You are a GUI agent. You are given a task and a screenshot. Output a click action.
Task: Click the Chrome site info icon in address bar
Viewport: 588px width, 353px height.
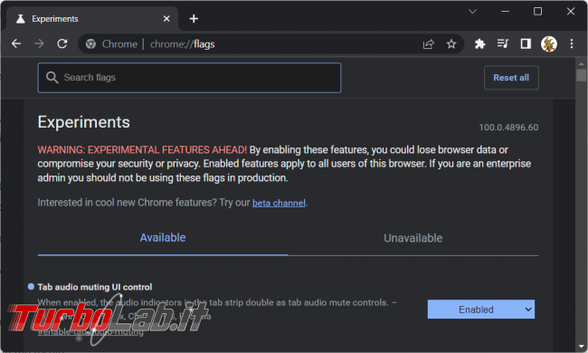click(x=90, y=43)
